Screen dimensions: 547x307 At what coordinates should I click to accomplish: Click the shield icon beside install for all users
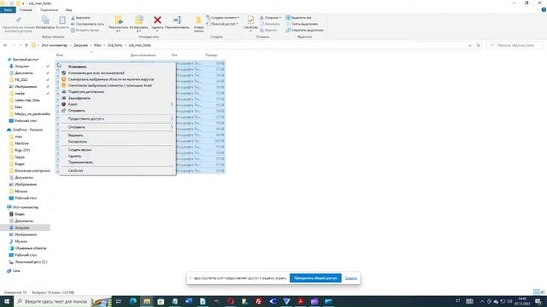63,73
